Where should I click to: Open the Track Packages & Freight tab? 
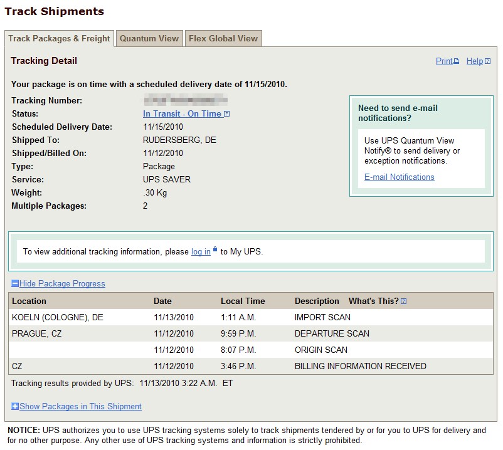point(59,38)
